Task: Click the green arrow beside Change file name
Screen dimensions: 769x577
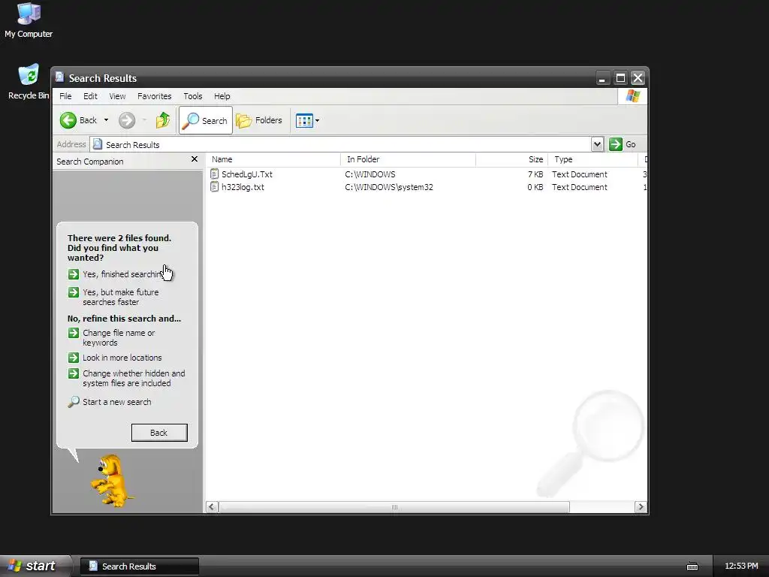Action: (74, 333)
